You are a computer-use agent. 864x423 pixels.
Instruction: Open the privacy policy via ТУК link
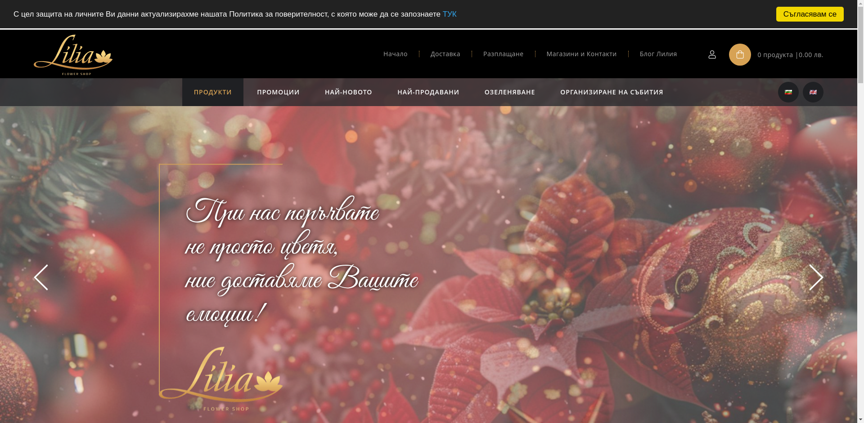point(450,14)
